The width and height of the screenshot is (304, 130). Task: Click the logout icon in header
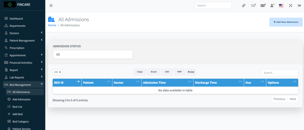[x=299, y=6]
